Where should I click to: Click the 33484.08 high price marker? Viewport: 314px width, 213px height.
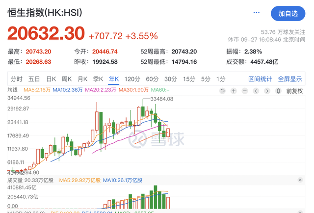click(162, 99)
